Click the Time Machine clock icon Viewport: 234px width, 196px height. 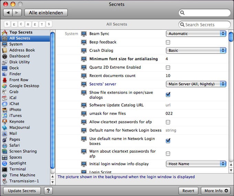pos(4,175)
